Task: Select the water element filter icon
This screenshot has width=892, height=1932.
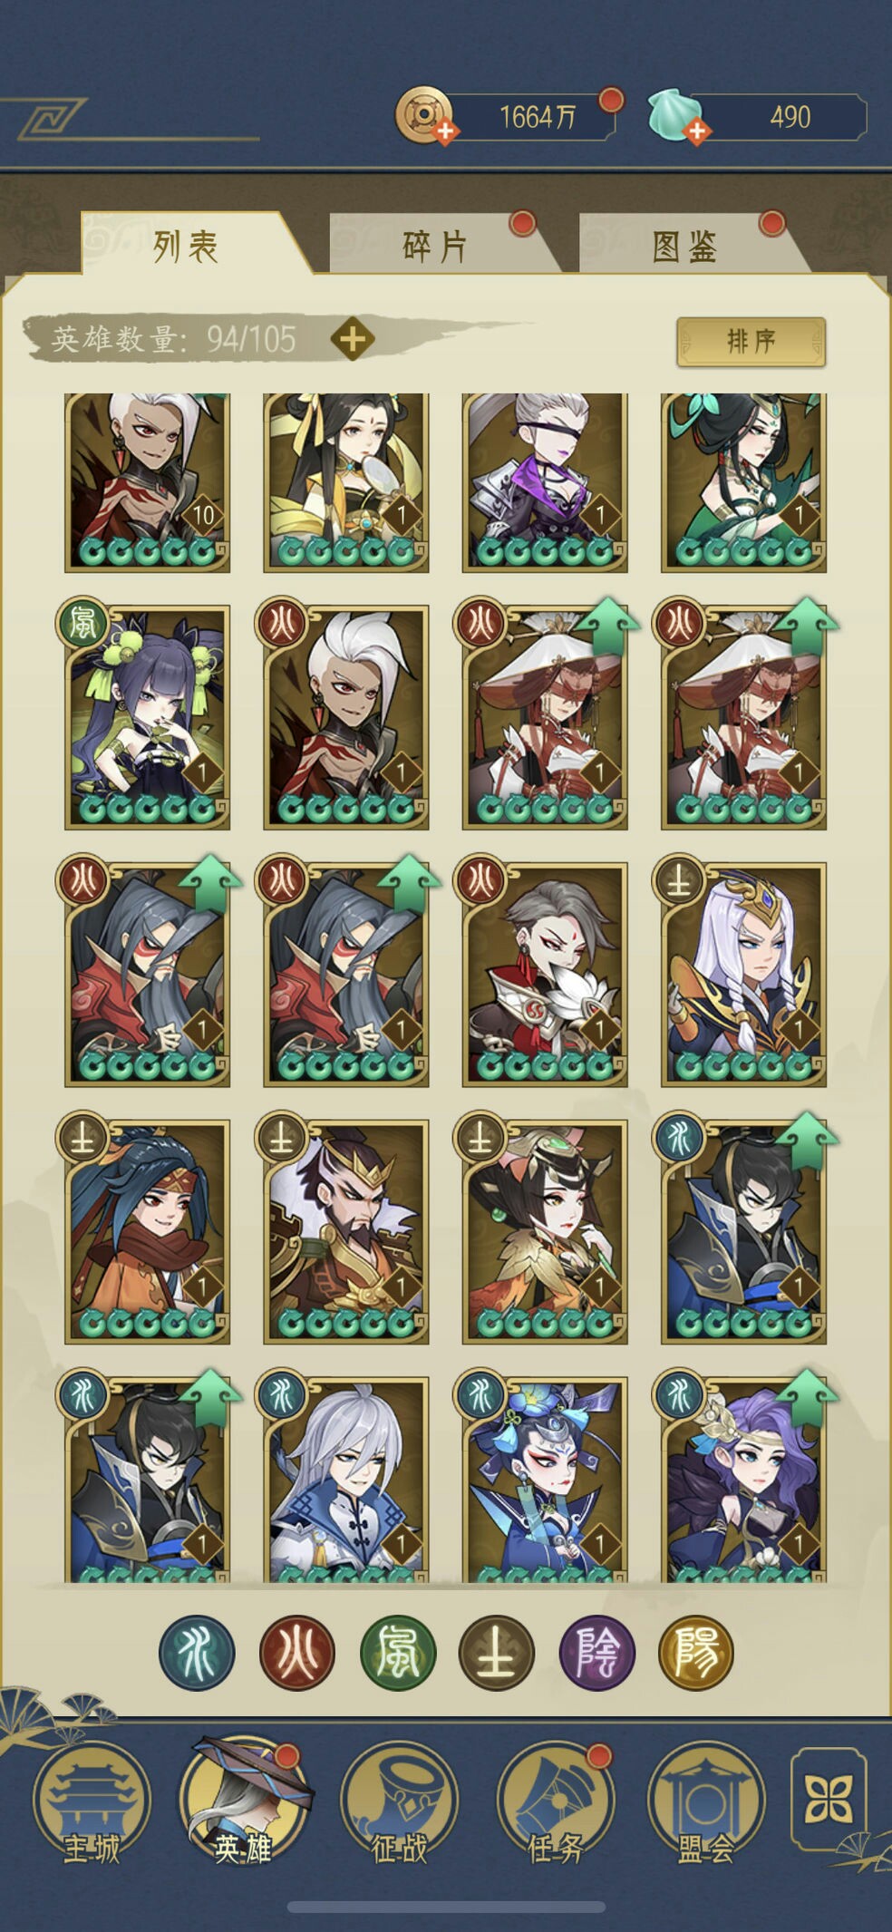Action: pos(197,1652)
